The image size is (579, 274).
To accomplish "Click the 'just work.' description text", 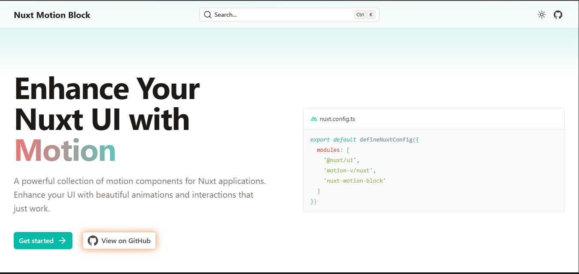I will pyautogui.click(x=32, y=209).
